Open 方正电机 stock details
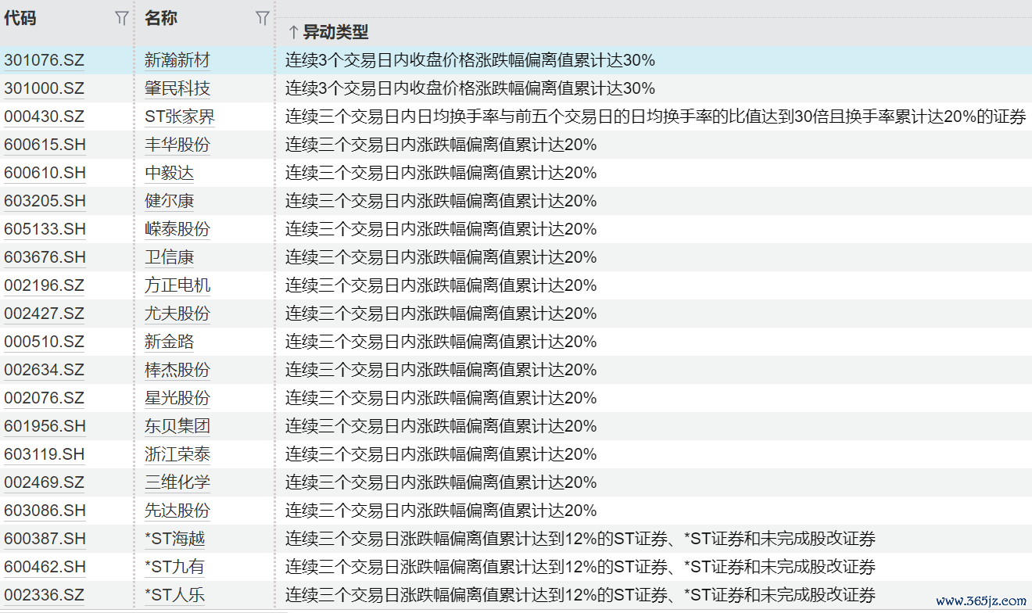 point(177,285)
